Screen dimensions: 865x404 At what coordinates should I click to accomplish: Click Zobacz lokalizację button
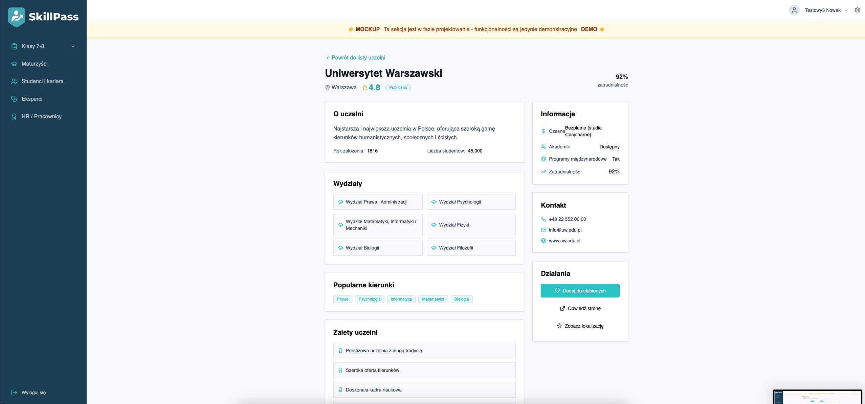pyautogui.click(x=580, y=326)
